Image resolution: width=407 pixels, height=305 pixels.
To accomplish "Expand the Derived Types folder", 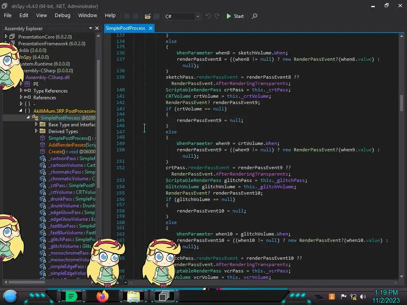I will click(x=36, y=131).
